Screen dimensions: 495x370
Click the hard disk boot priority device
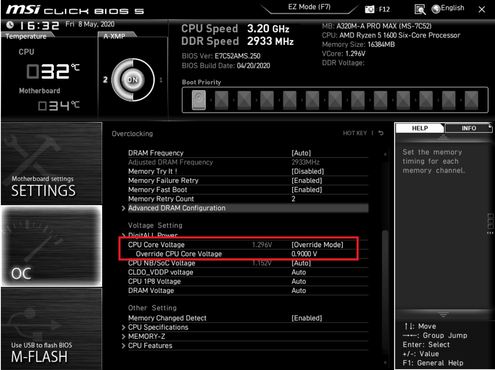click(199, 100)
